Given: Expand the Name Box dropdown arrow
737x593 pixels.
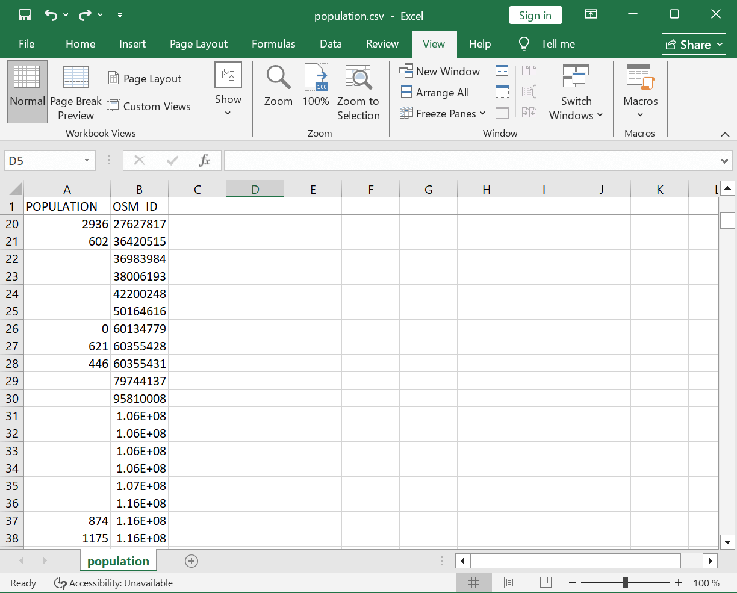Looking at the screenshot, I should click(x=87, y=161).
